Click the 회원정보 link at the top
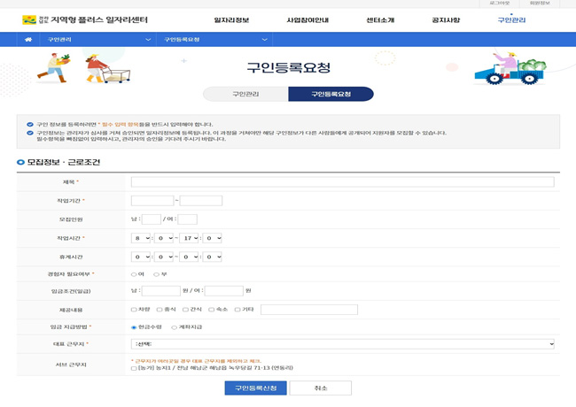Viewport: 576px width, 407px height. coord(540,4)
